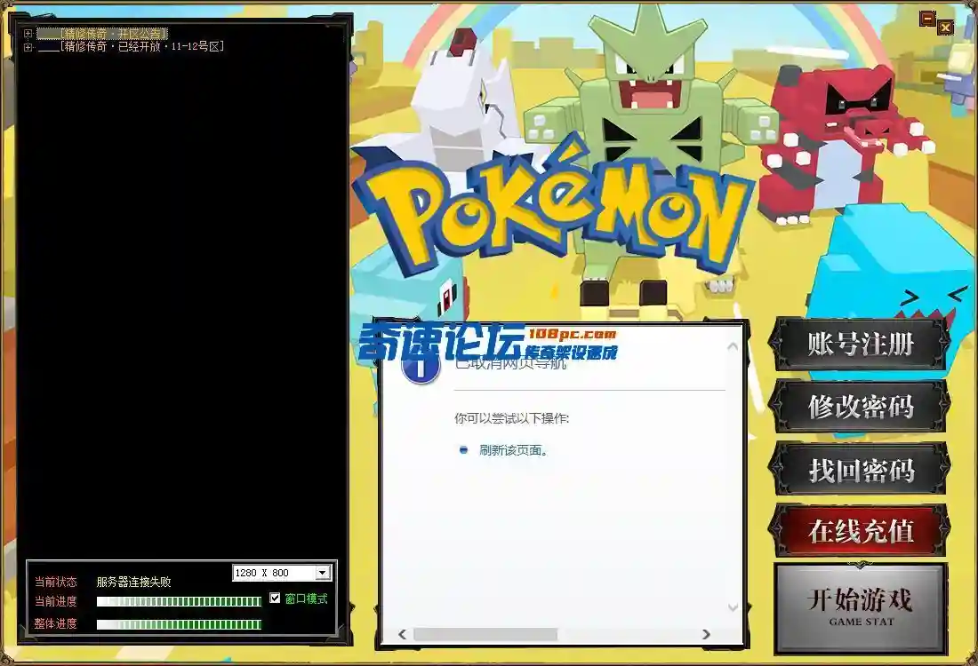This screenshot has width=978, height=666.
Task: Click the horizontal scrollbar right arrow
Action: [x=706, y=634]
